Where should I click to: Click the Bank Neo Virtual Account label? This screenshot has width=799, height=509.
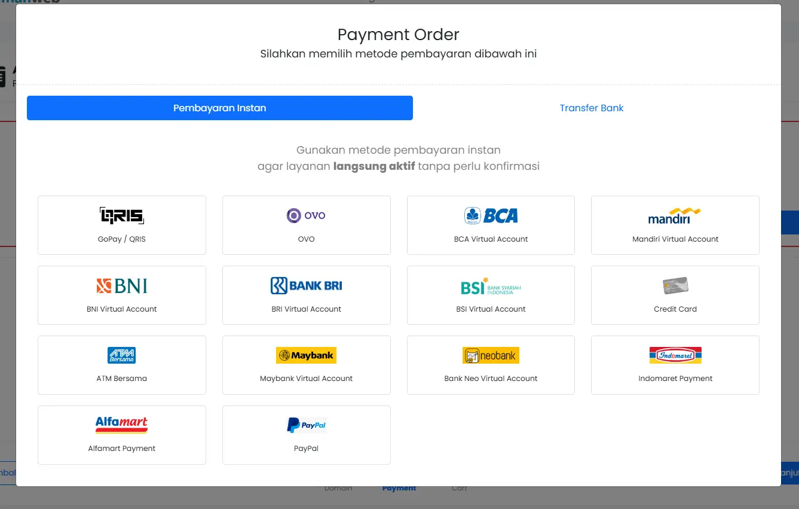(491, 379)
